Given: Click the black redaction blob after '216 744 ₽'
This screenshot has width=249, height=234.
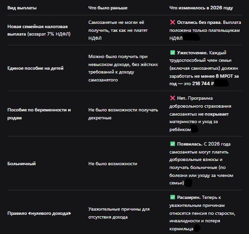Looking at the screenshot, I should pos(221,83).
